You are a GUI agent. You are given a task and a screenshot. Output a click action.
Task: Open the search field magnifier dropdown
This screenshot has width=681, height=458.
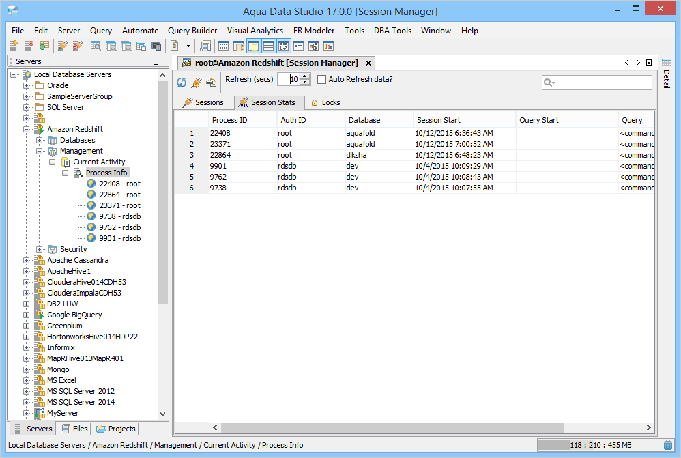point(550,83)
